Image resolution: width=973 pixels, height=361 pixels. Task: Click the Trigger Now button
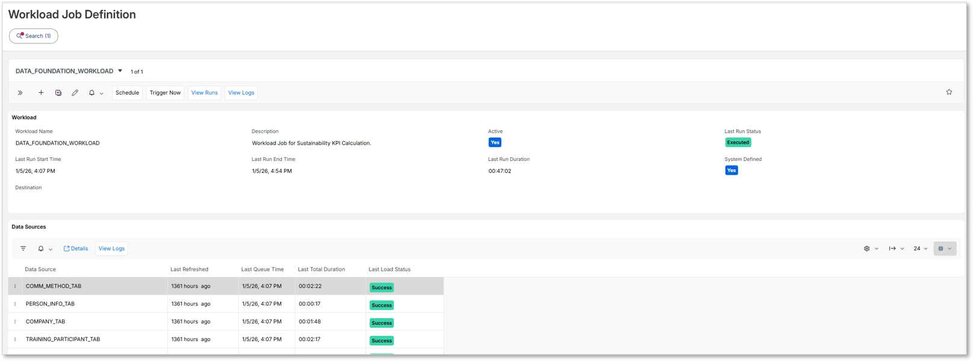click(x=165, y=93)
